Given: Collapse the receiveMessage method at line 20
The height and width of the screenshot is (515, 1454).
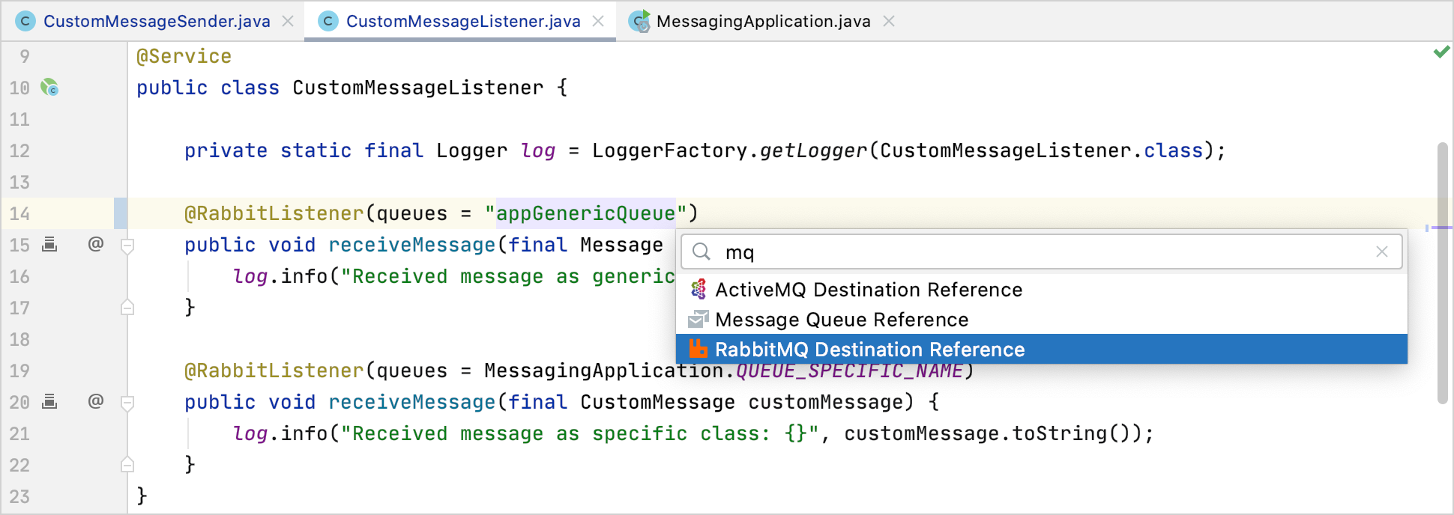Looking at the screenshot, I should [x=127, y=403].
